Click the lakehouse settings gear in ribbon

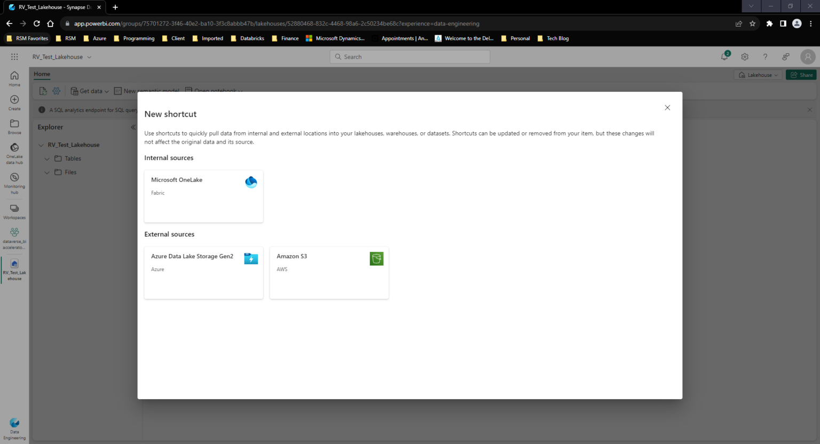coord(56,91)
